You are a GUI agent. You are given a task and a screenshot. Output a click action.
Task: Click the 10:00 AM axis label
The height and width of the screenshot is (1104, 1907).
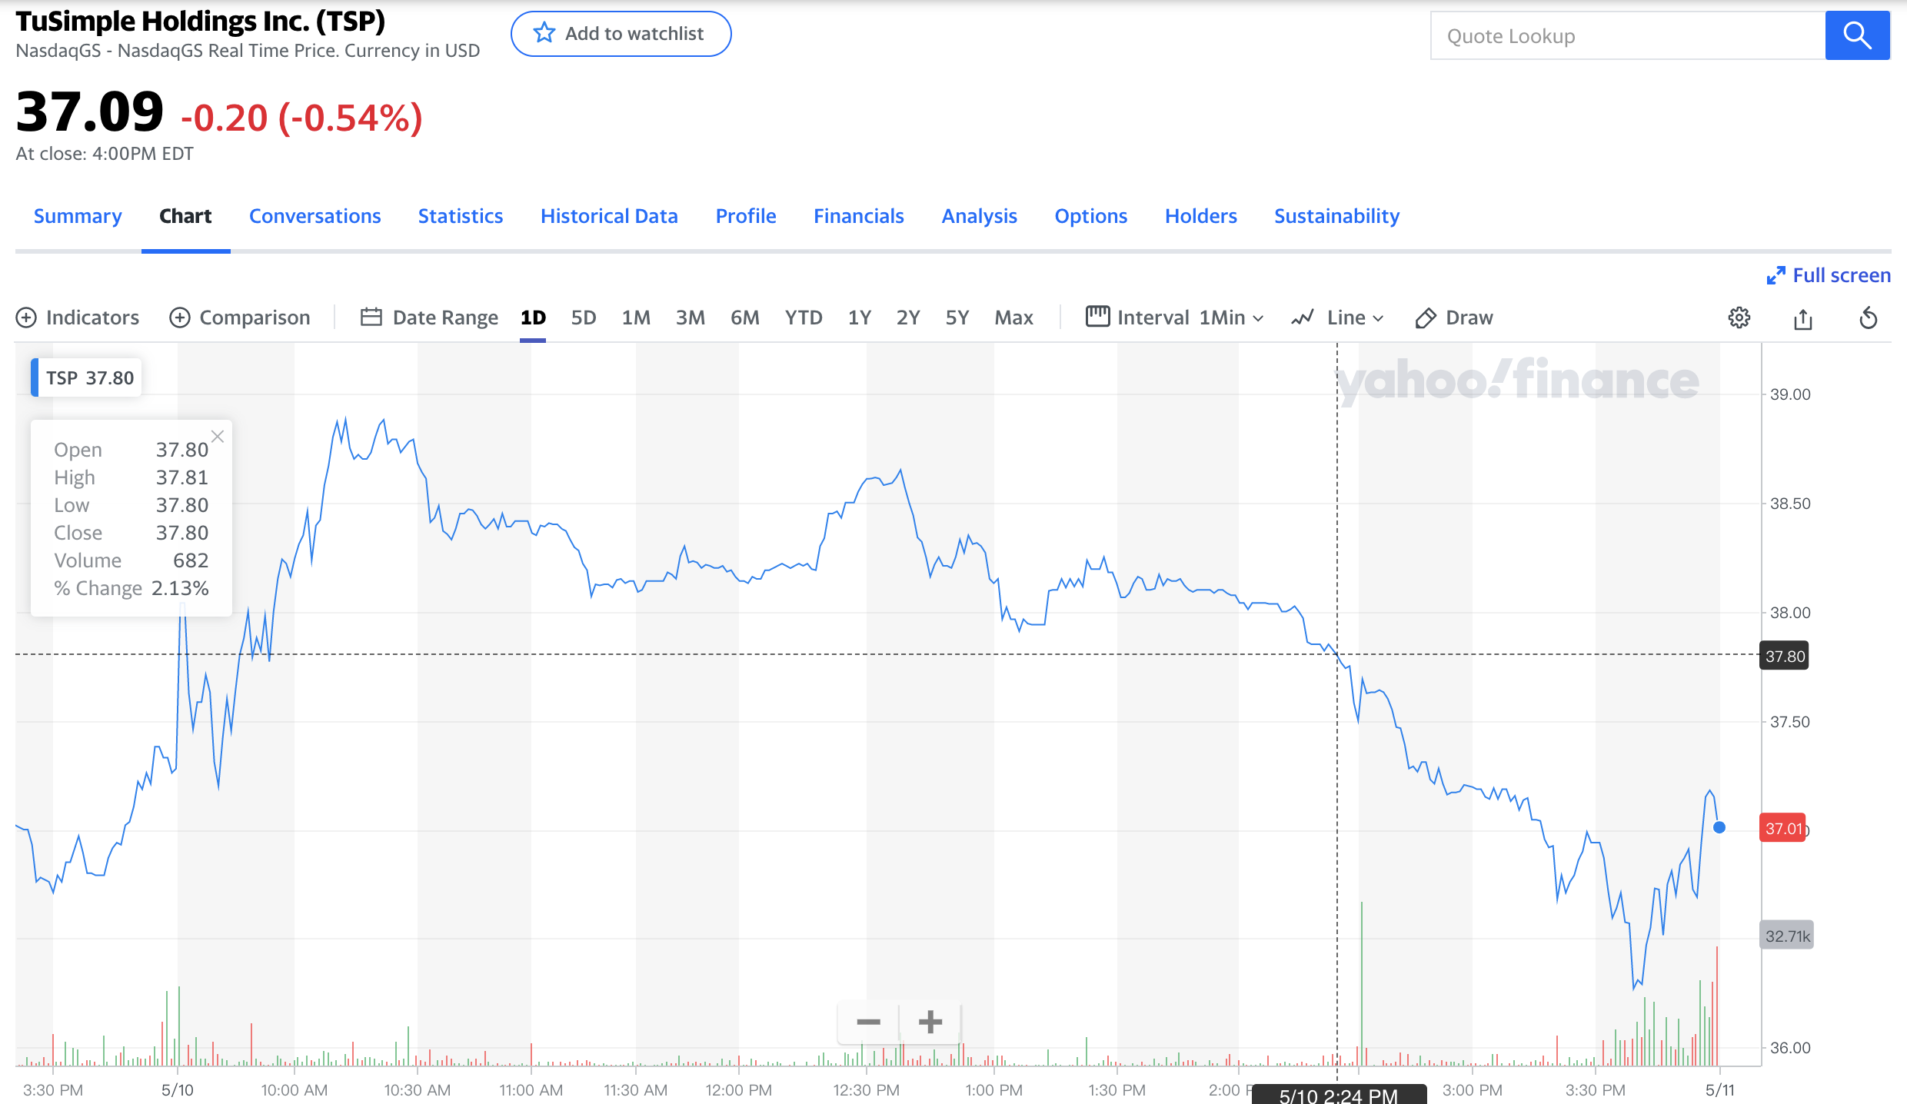pos(295,1090)
